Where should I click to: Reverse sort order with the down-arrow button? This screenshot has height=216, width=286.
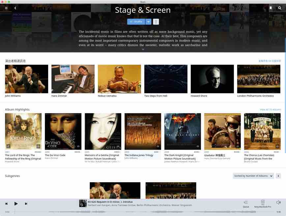click(x=278, y=176)
